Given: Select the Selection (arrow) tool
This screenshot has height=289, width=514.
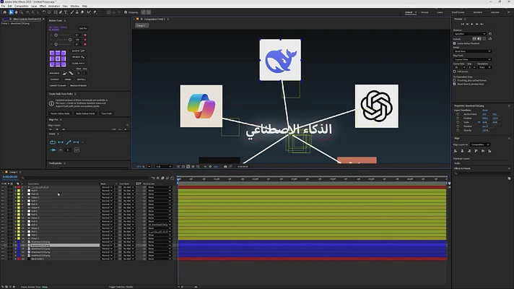Looking at the screenshot, I should point(11,12).
